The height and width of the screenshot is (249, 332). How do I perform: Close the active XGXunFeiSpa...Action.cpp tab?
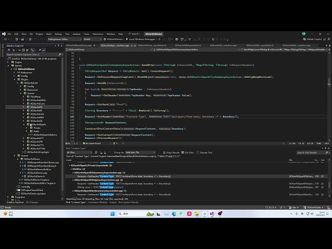click(135, 46)
